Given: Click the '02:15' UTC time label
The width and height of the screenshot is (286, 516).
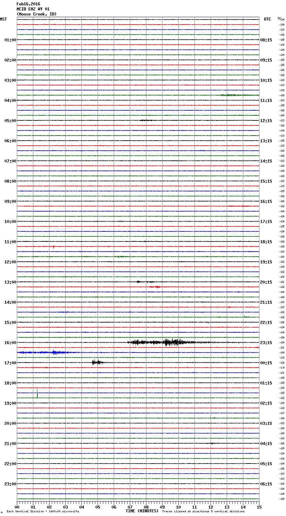Looking at the screenshot, I should click(x=266, y=403).
